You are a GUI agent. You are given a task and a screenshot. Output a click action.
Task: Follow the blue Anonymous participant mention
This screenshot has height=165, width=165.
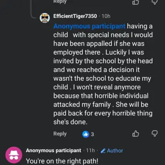89,26
